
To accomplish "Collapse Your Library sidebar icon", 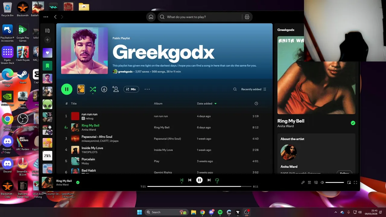I will coord(47,30).
